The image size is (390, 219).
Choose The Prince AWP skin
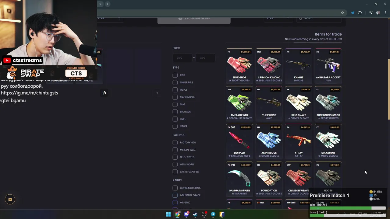click(269, 104)
